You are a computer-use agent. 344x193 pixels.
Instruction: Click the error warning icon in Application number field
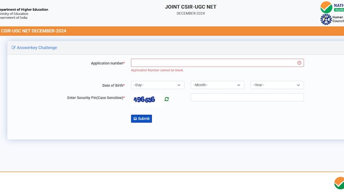coord(299,63)
